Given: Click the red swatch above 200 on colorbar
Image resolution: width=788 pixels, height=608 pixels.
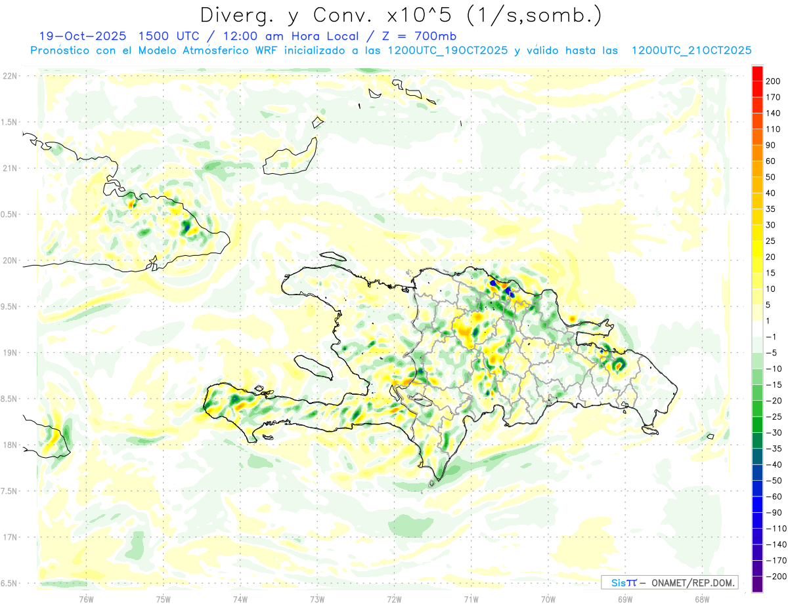Looking at the screenshot, I should [x=757, y=73].
